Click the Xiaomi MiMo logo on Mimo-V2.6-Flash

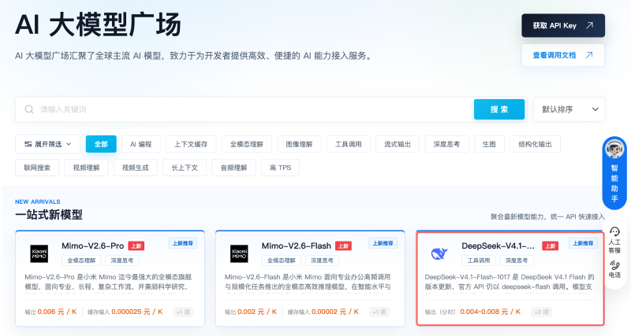(239, 253)
